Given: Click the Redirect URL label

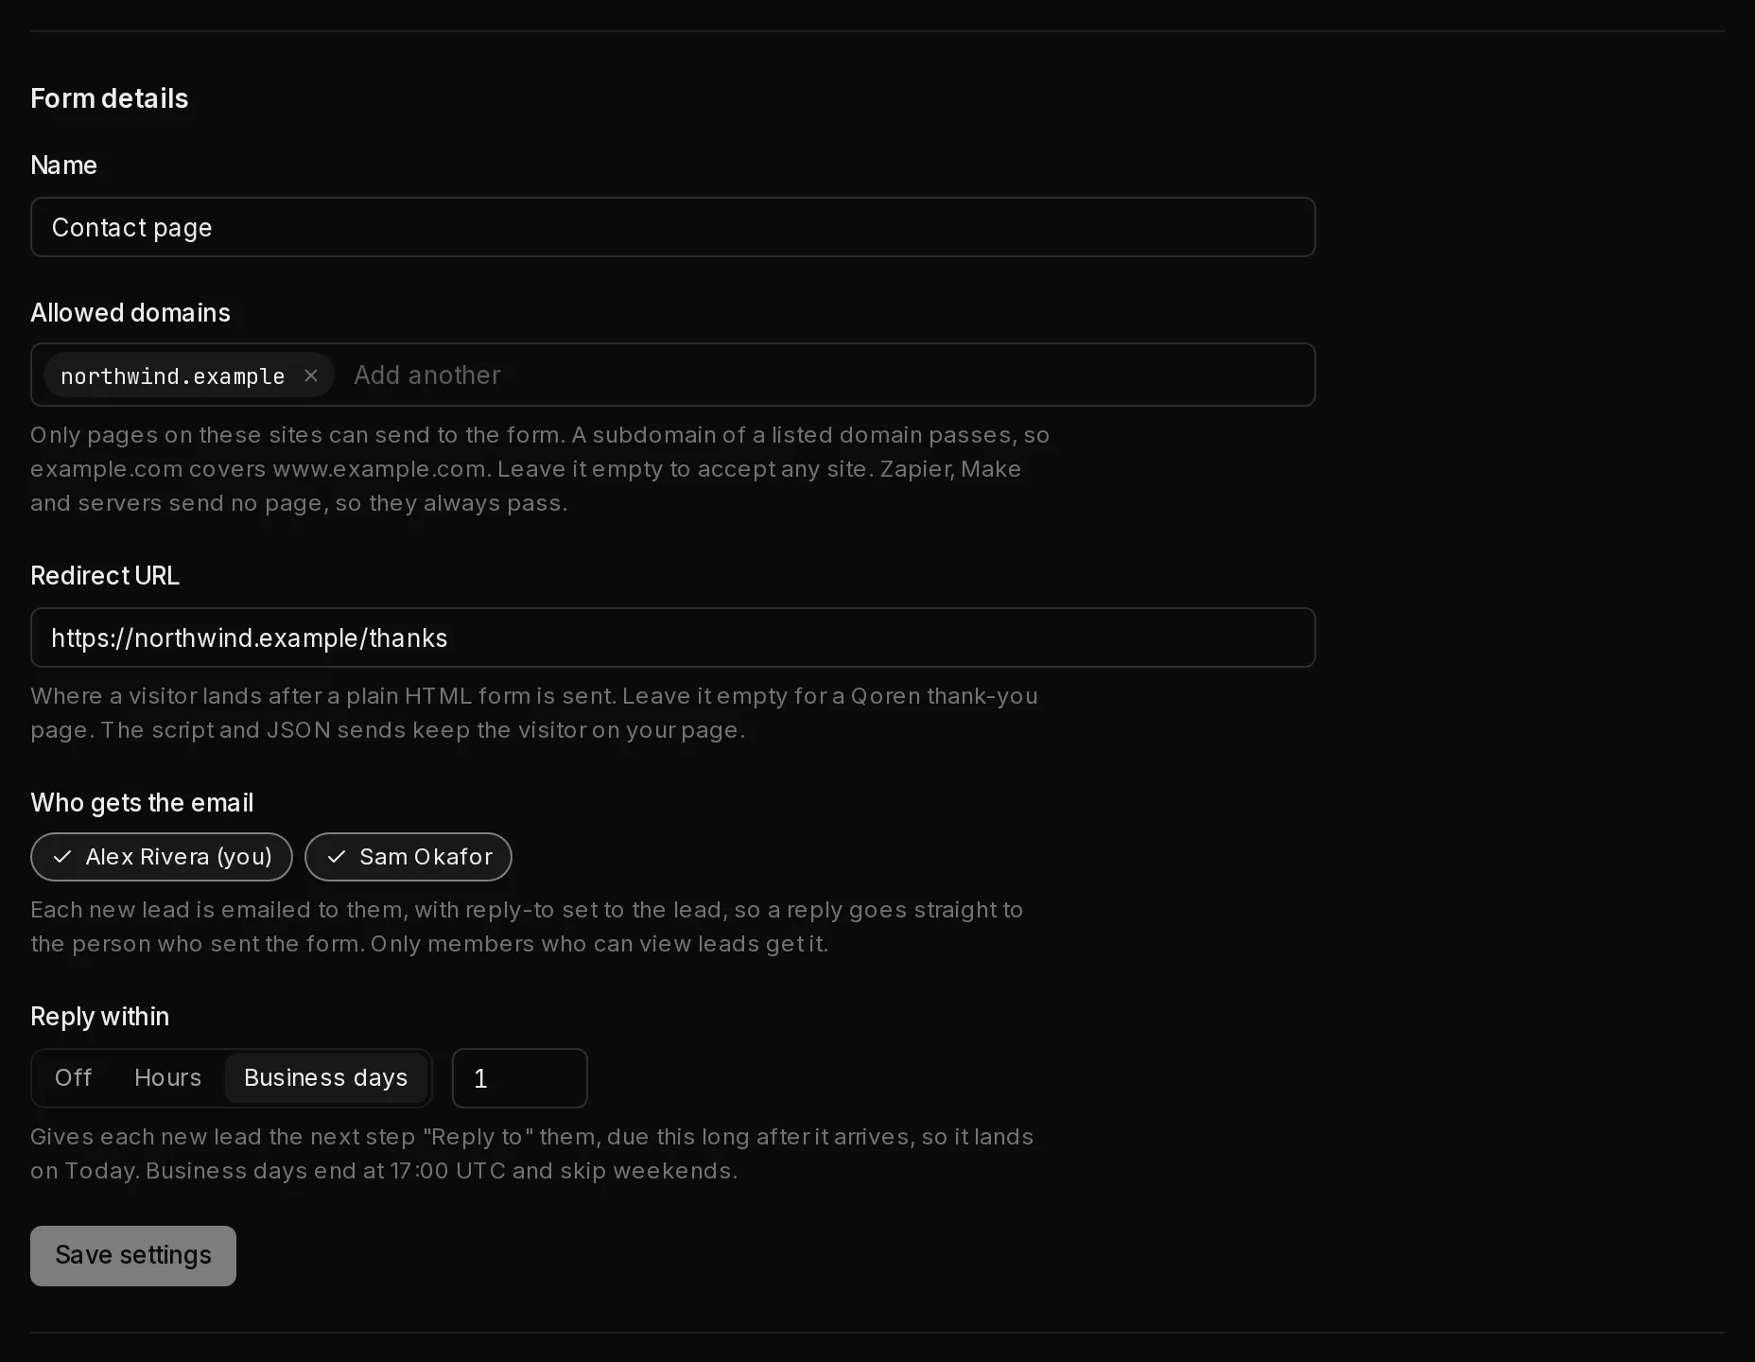Looking at the screenshot, I should 105,576.
